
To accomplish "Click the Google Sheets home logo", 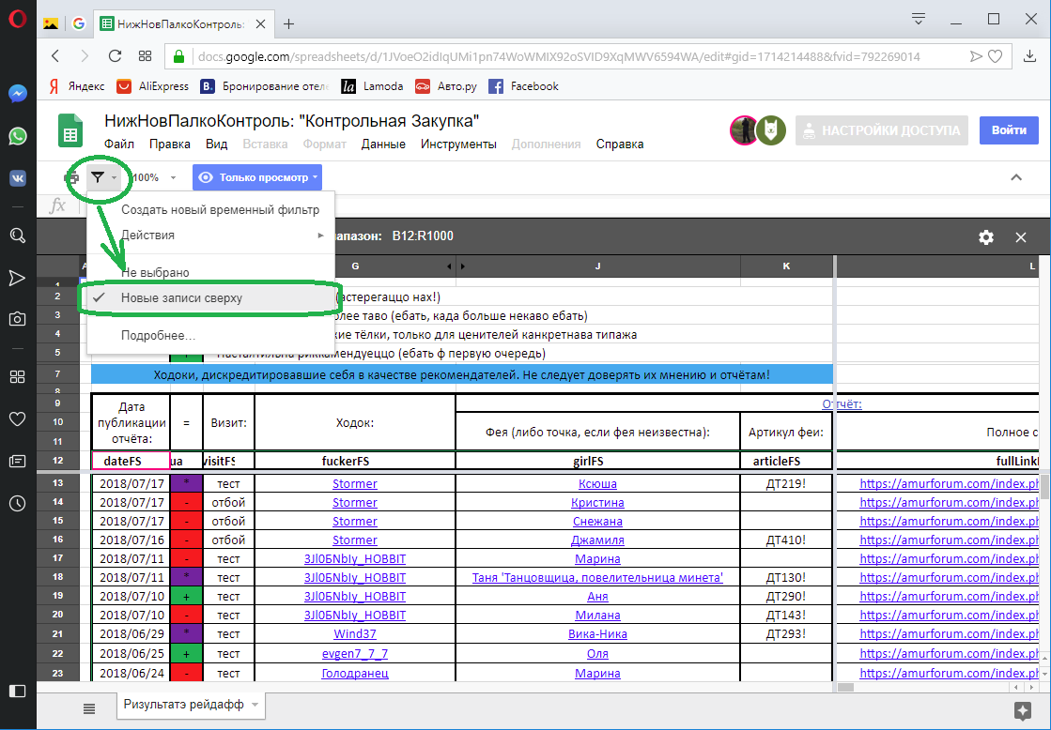I will click(x=70, y=131).
